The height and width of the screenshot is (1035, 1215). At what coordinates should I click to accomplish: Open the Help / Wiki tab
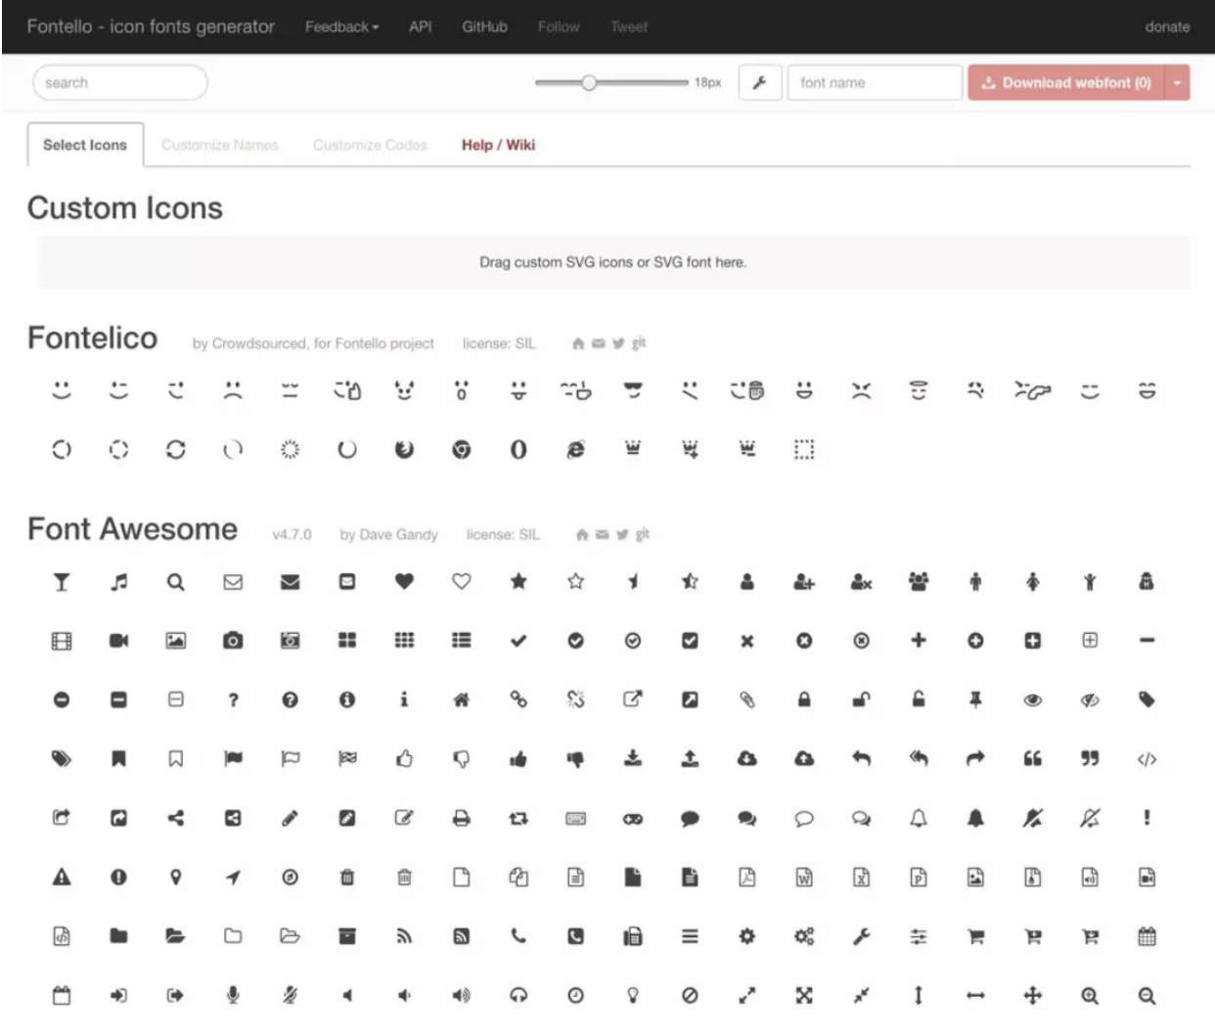498,145
